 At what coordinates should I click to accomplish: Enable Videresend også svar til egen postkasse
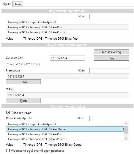click(x=8, y=150)
